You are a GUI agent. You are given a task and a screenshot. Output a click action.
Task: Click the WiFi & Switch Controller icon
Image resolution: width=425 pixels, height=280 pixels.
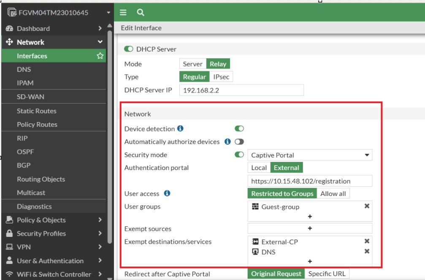pyautogui.click(x=9, y=274)
